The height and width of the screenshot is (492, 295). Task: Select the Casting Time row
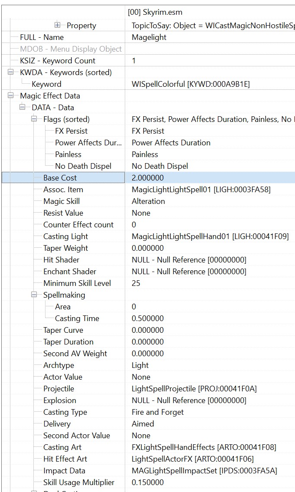[148, 318]
